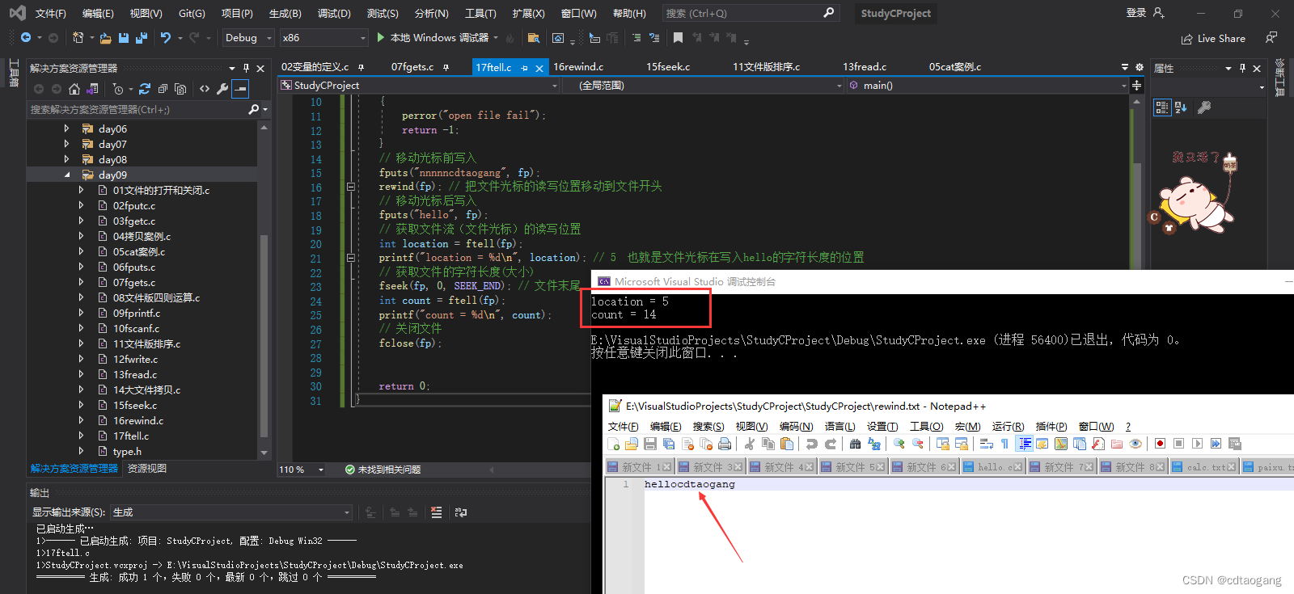Expand the 17ftell.c tree node

[81, 436]
